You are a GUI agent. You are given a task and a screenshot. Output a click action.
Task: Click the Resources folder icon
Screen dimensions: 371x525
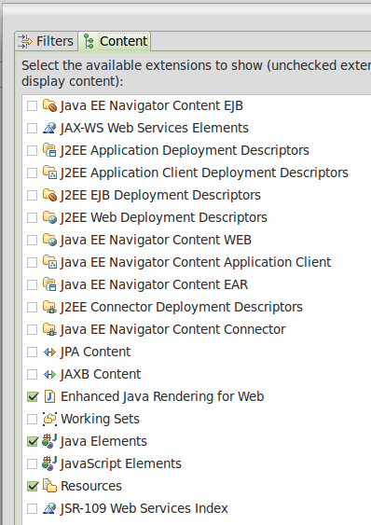pyautogui.click(x=50, y=486)
